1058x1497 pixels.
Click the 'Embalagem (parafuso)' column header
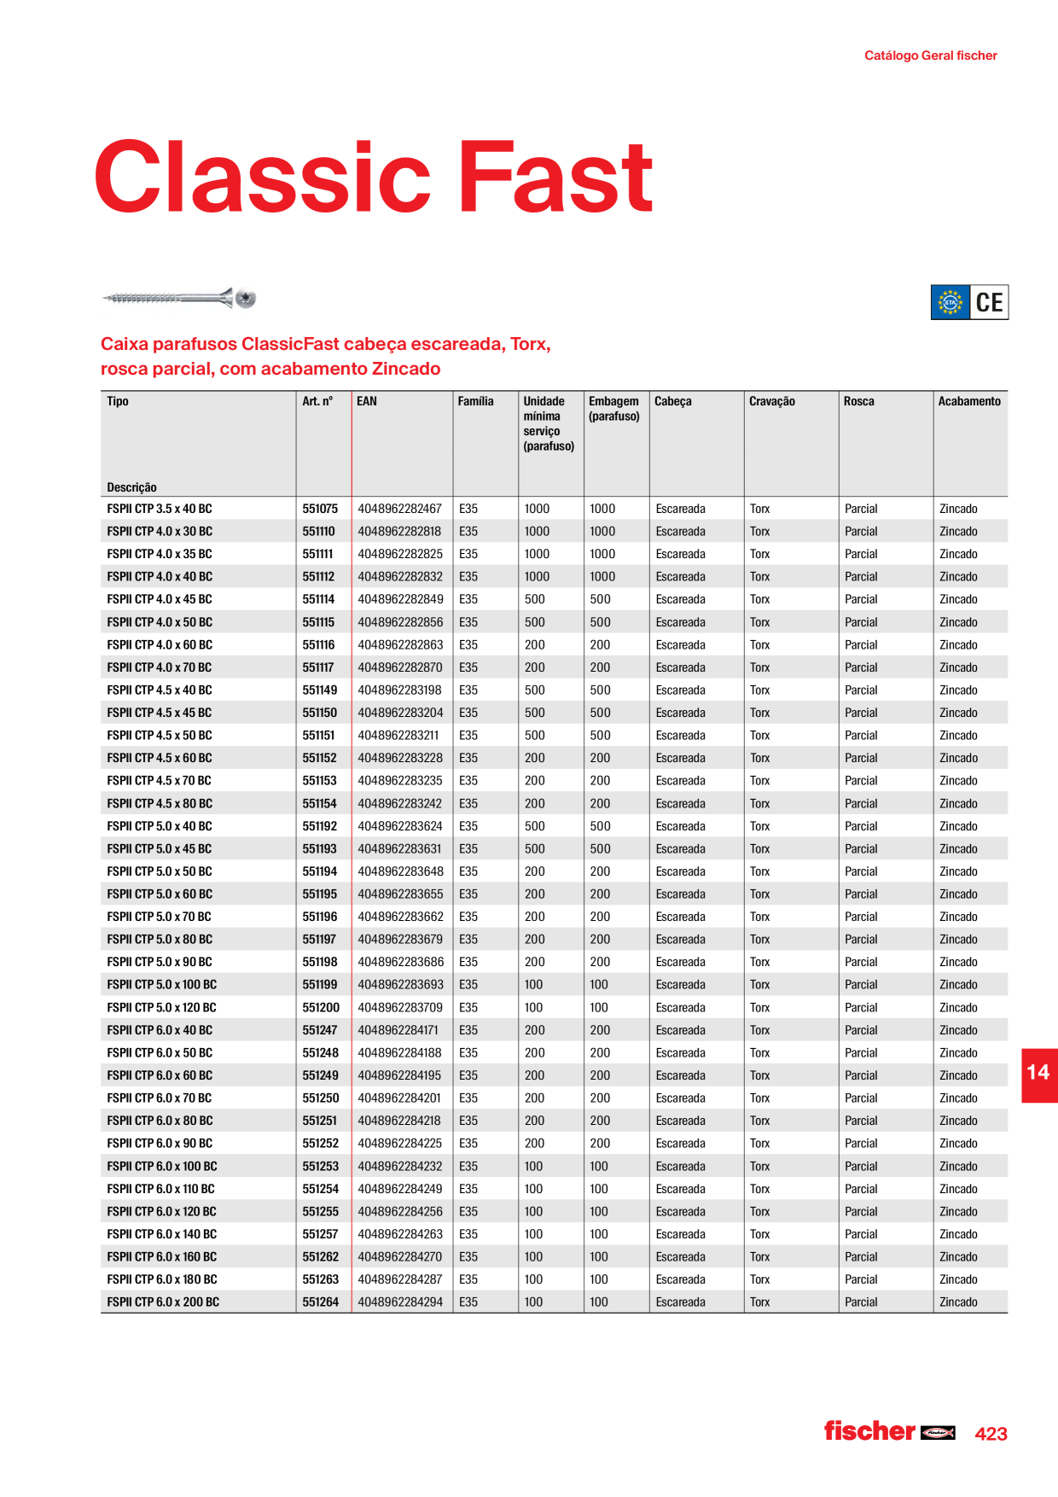[614, 409]
